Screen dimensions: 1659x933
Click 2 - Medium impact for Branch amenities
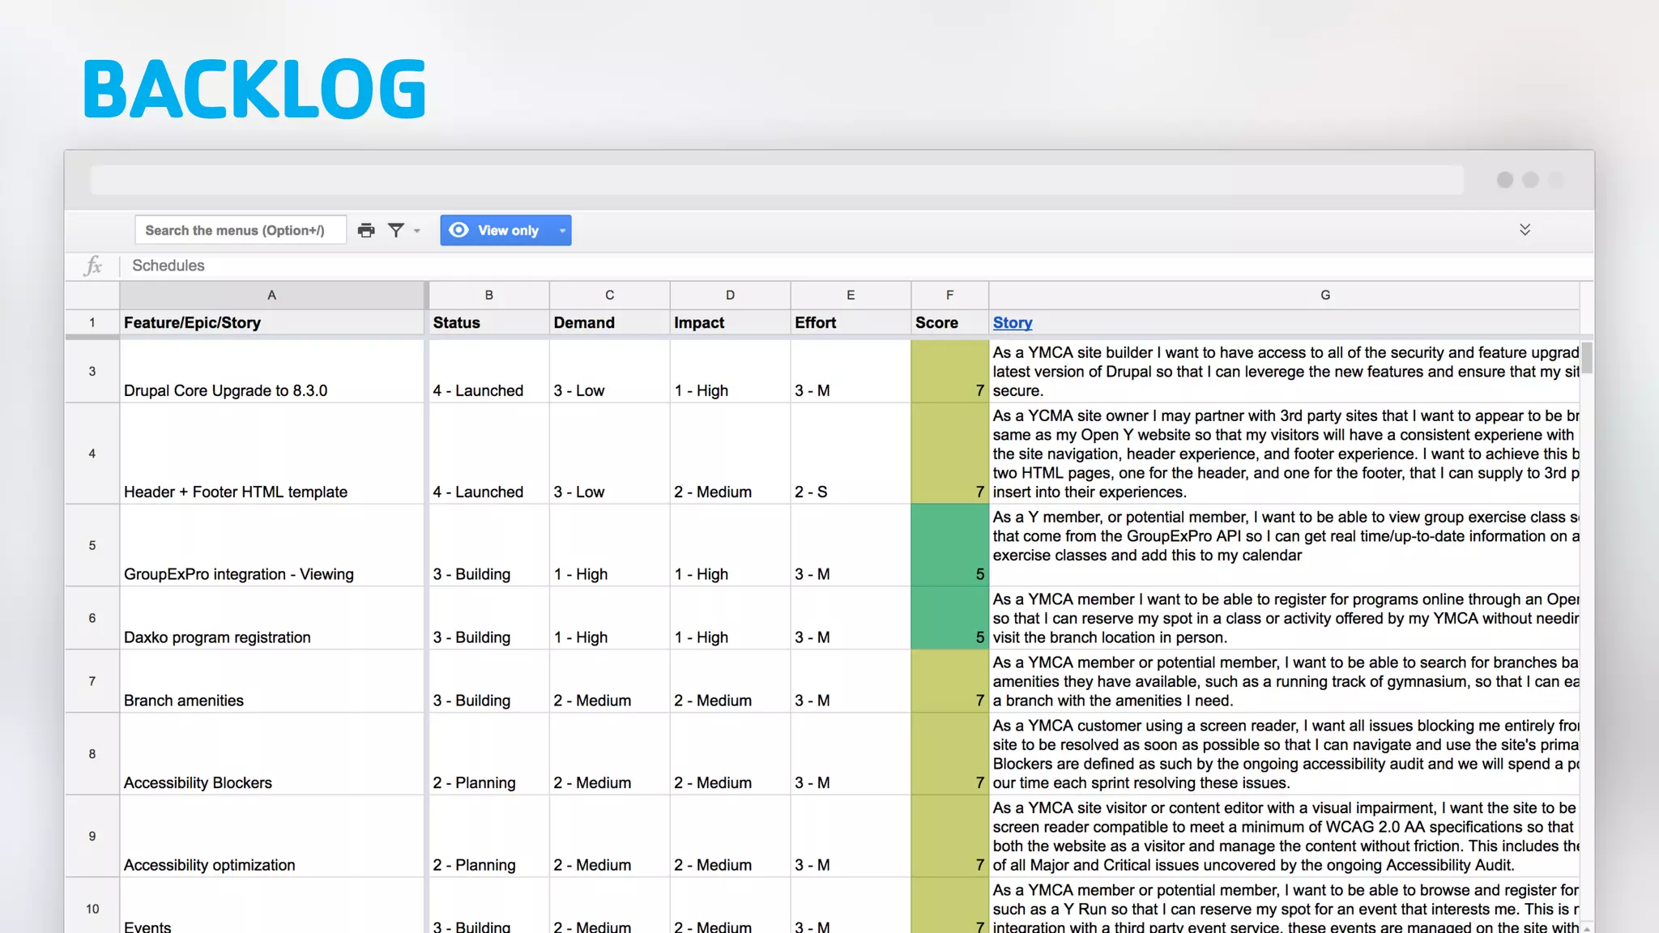click(x=731, y=681)
